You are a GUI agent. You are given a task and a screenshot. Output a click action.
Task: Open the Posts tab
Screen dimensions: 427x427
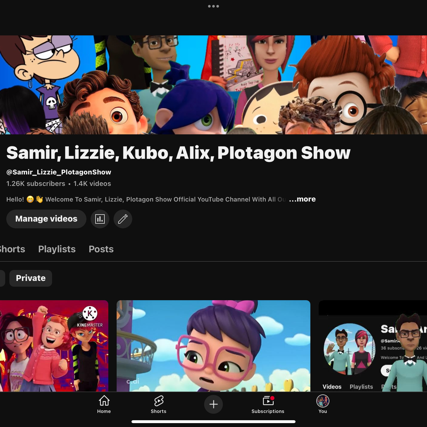[101, 249]
